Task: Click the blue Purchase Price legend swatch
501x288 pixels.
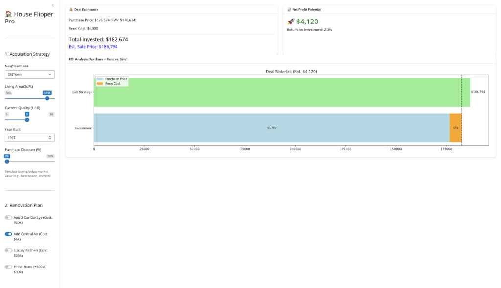Action: 100,79
